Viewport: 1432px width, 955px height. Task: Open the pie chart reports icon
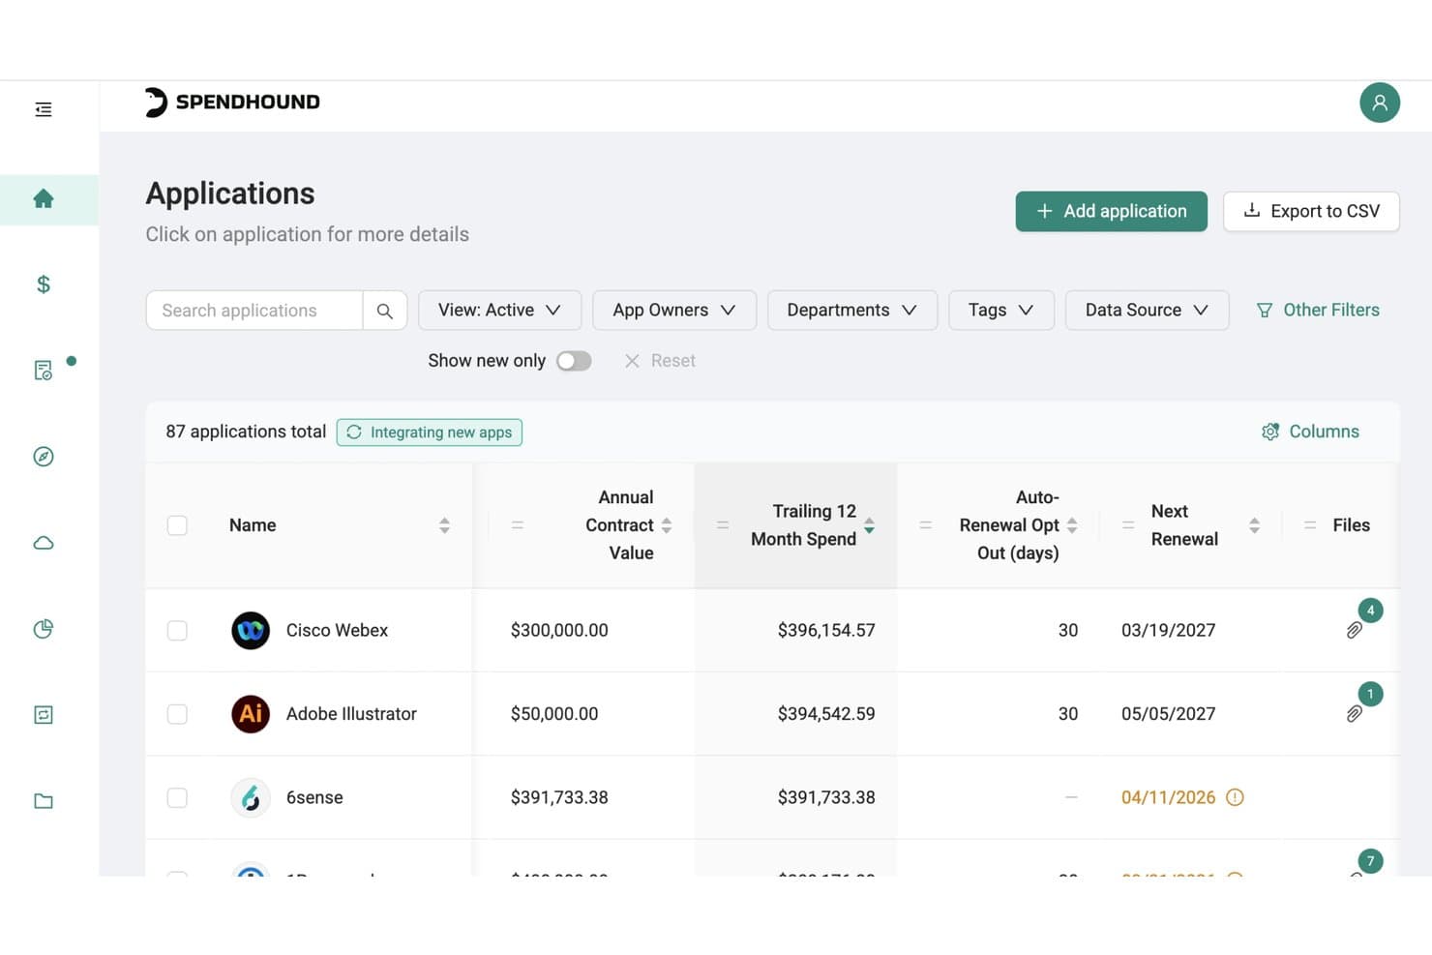(44, 629)
